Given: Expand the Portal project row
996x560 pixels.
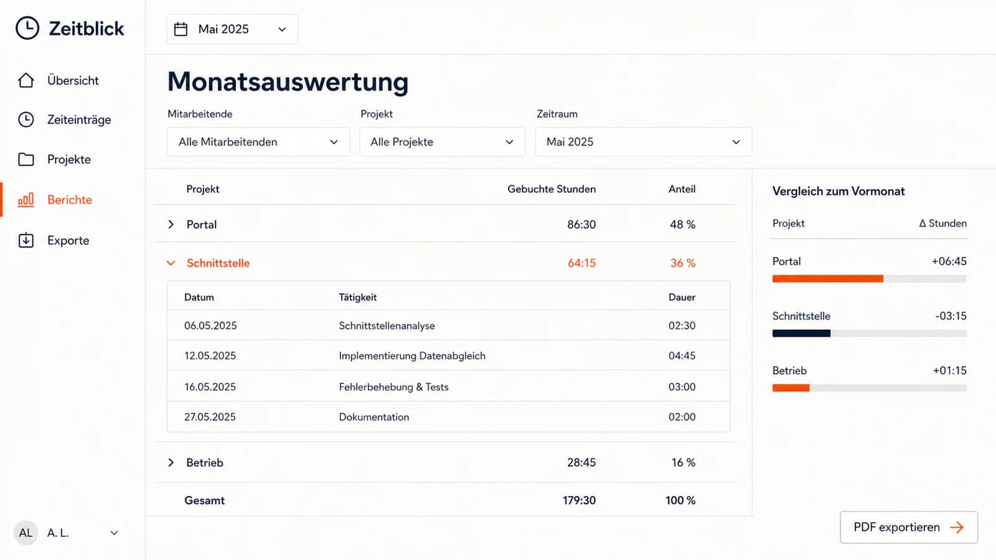Looking at the screenshot, I should pyautogui.click(x=171, y=224).
